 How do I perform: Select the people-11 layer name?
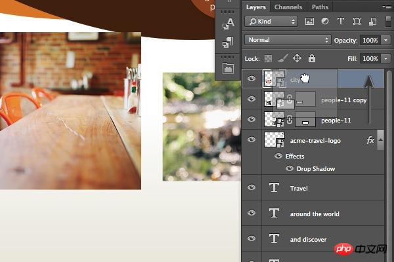pyautogui.click(x=336, y=121)
